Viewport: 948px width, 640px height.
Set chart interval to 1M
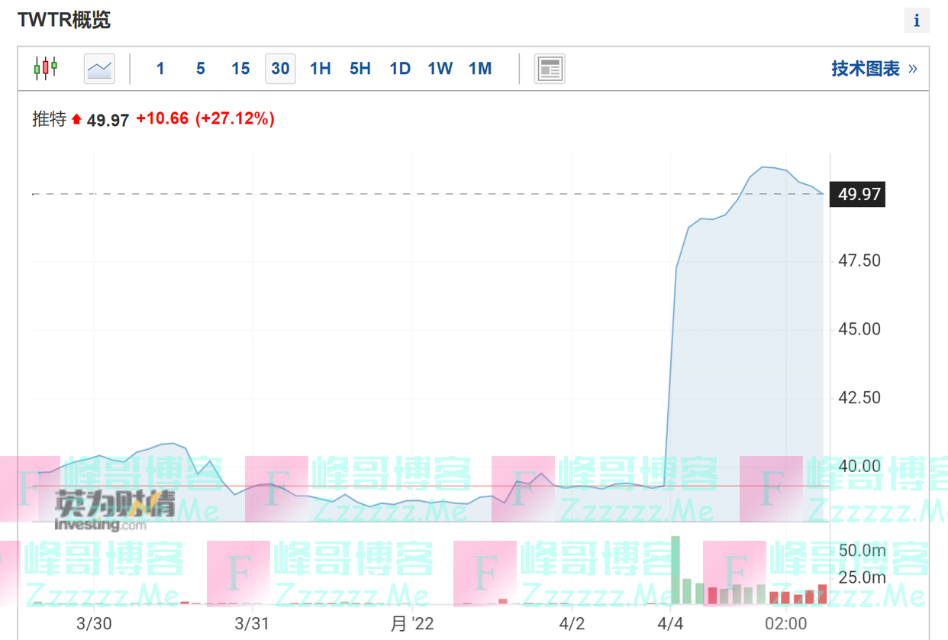(x=480, y=69)
